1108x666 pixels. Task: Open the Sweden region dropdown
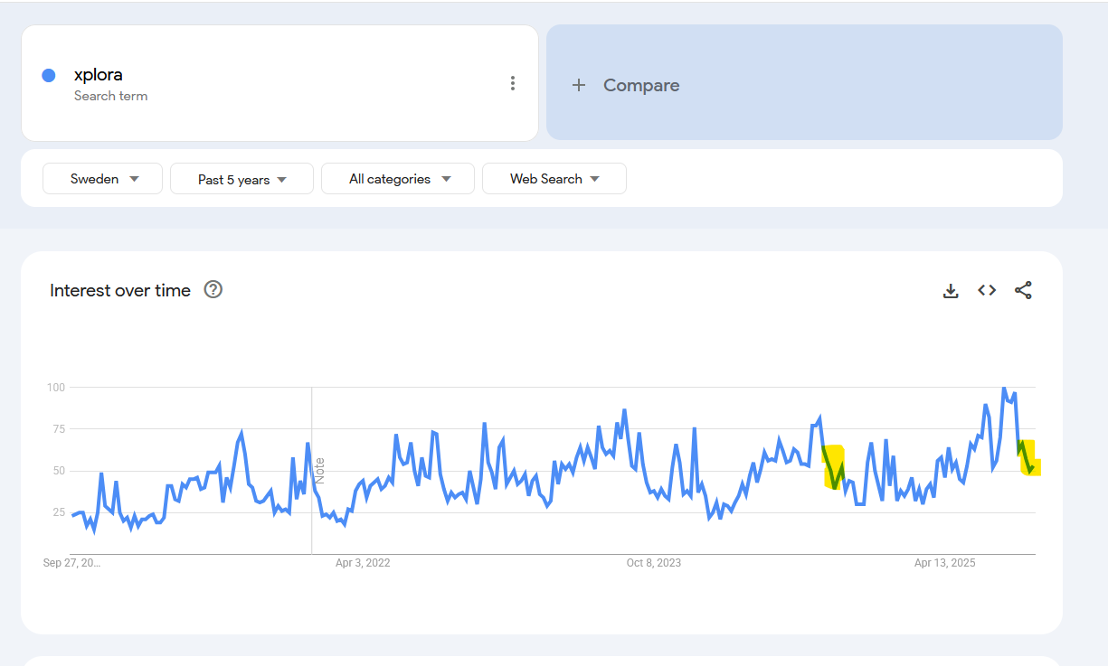(103, 179)
